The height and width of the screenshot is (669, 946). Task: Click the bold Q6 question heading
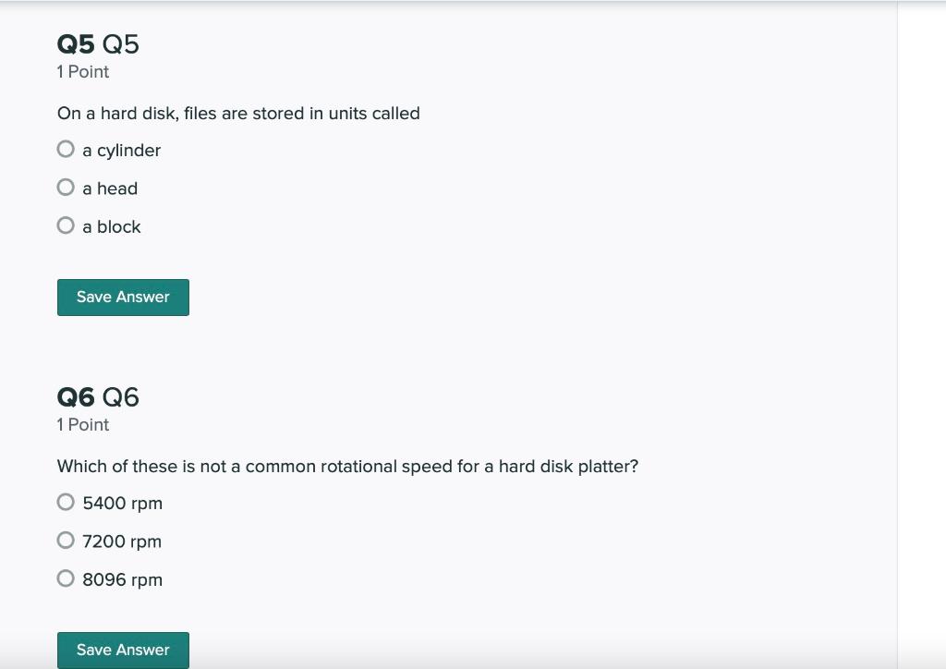[76, 397]
